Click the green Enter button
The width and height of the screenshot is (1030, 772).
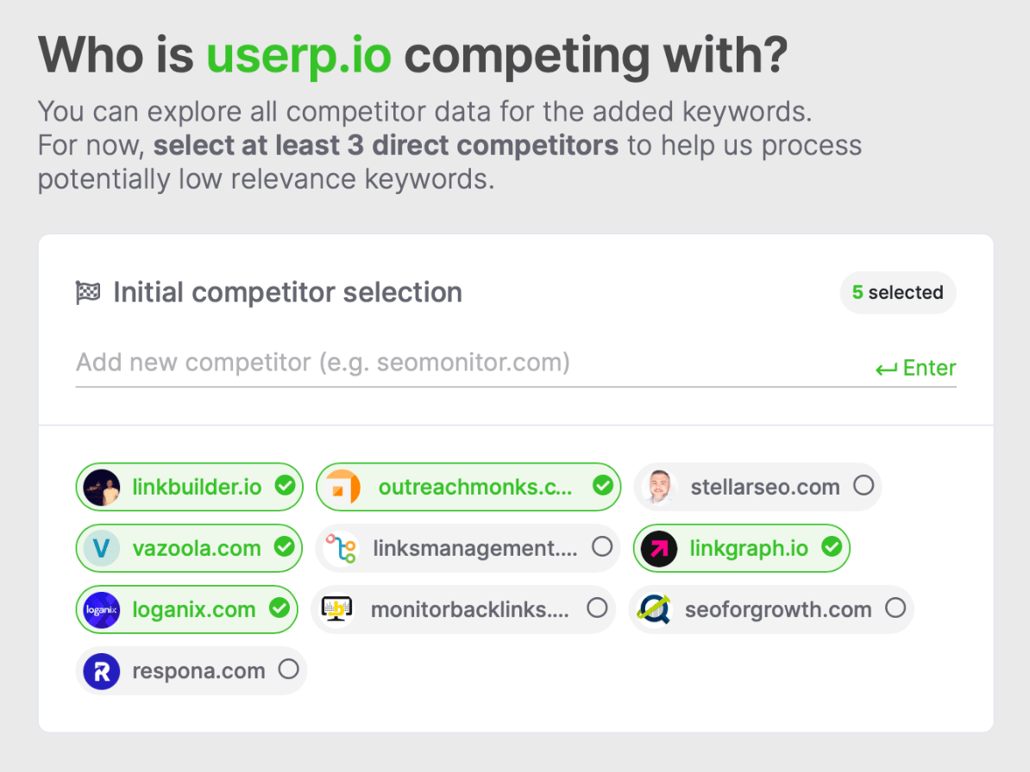tap(916, 368)
